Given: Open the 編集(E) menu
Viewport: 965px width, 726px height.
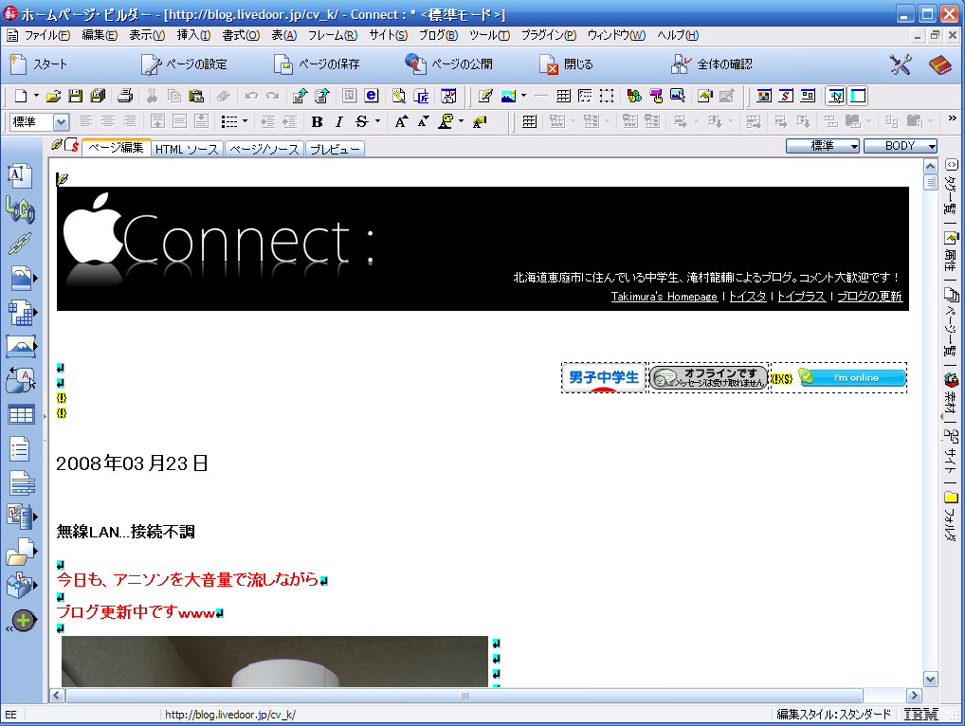Looking at the screenshot, I should [x=100, y=35].
